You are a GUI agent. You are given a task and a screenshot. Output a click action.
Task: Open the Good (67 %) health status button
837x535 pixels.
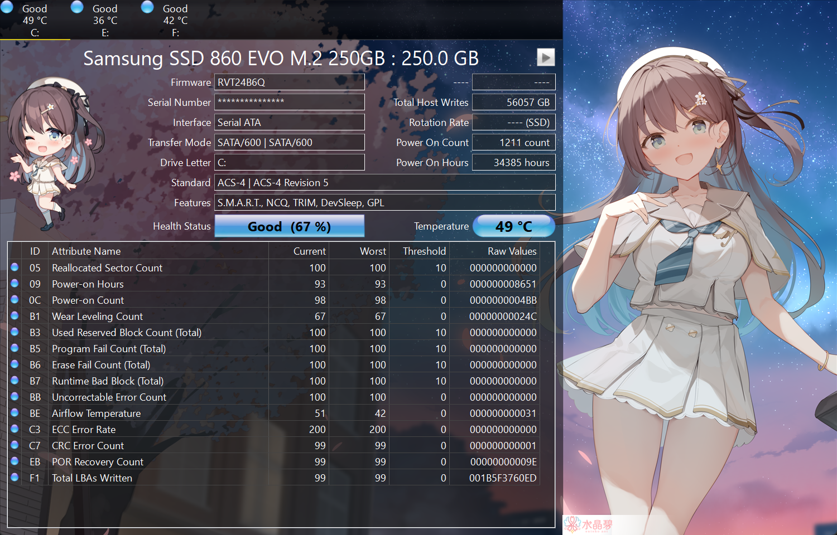290,226
